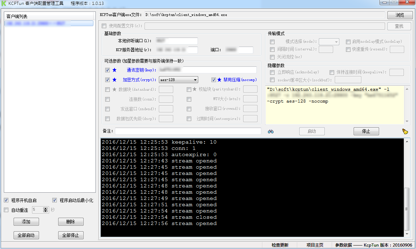Enable 快速重传(resend) checkbox

click(348, 49)
